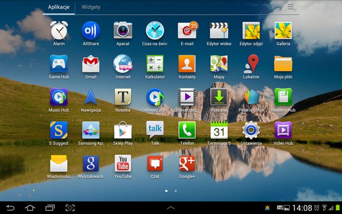
Task: Tap the weather notification icon in status bar
Action: (267, 208)
